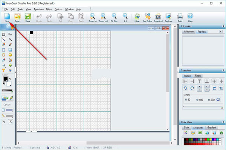This screenshot has width=226, height=150.
Task: Open the Swatches tab
Action: pos(198,127)
